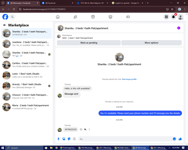Click the voice clip microphone icon
This screenshot has height=150, width=188.
tap(58, 139)
